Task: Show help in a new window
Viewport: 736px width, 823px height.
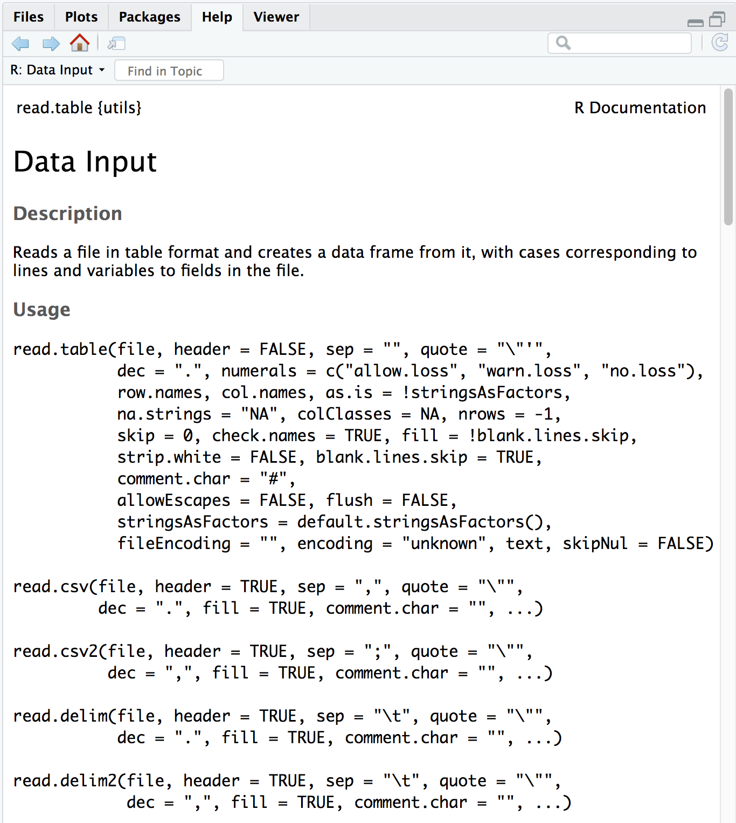Action: (116, 44)
